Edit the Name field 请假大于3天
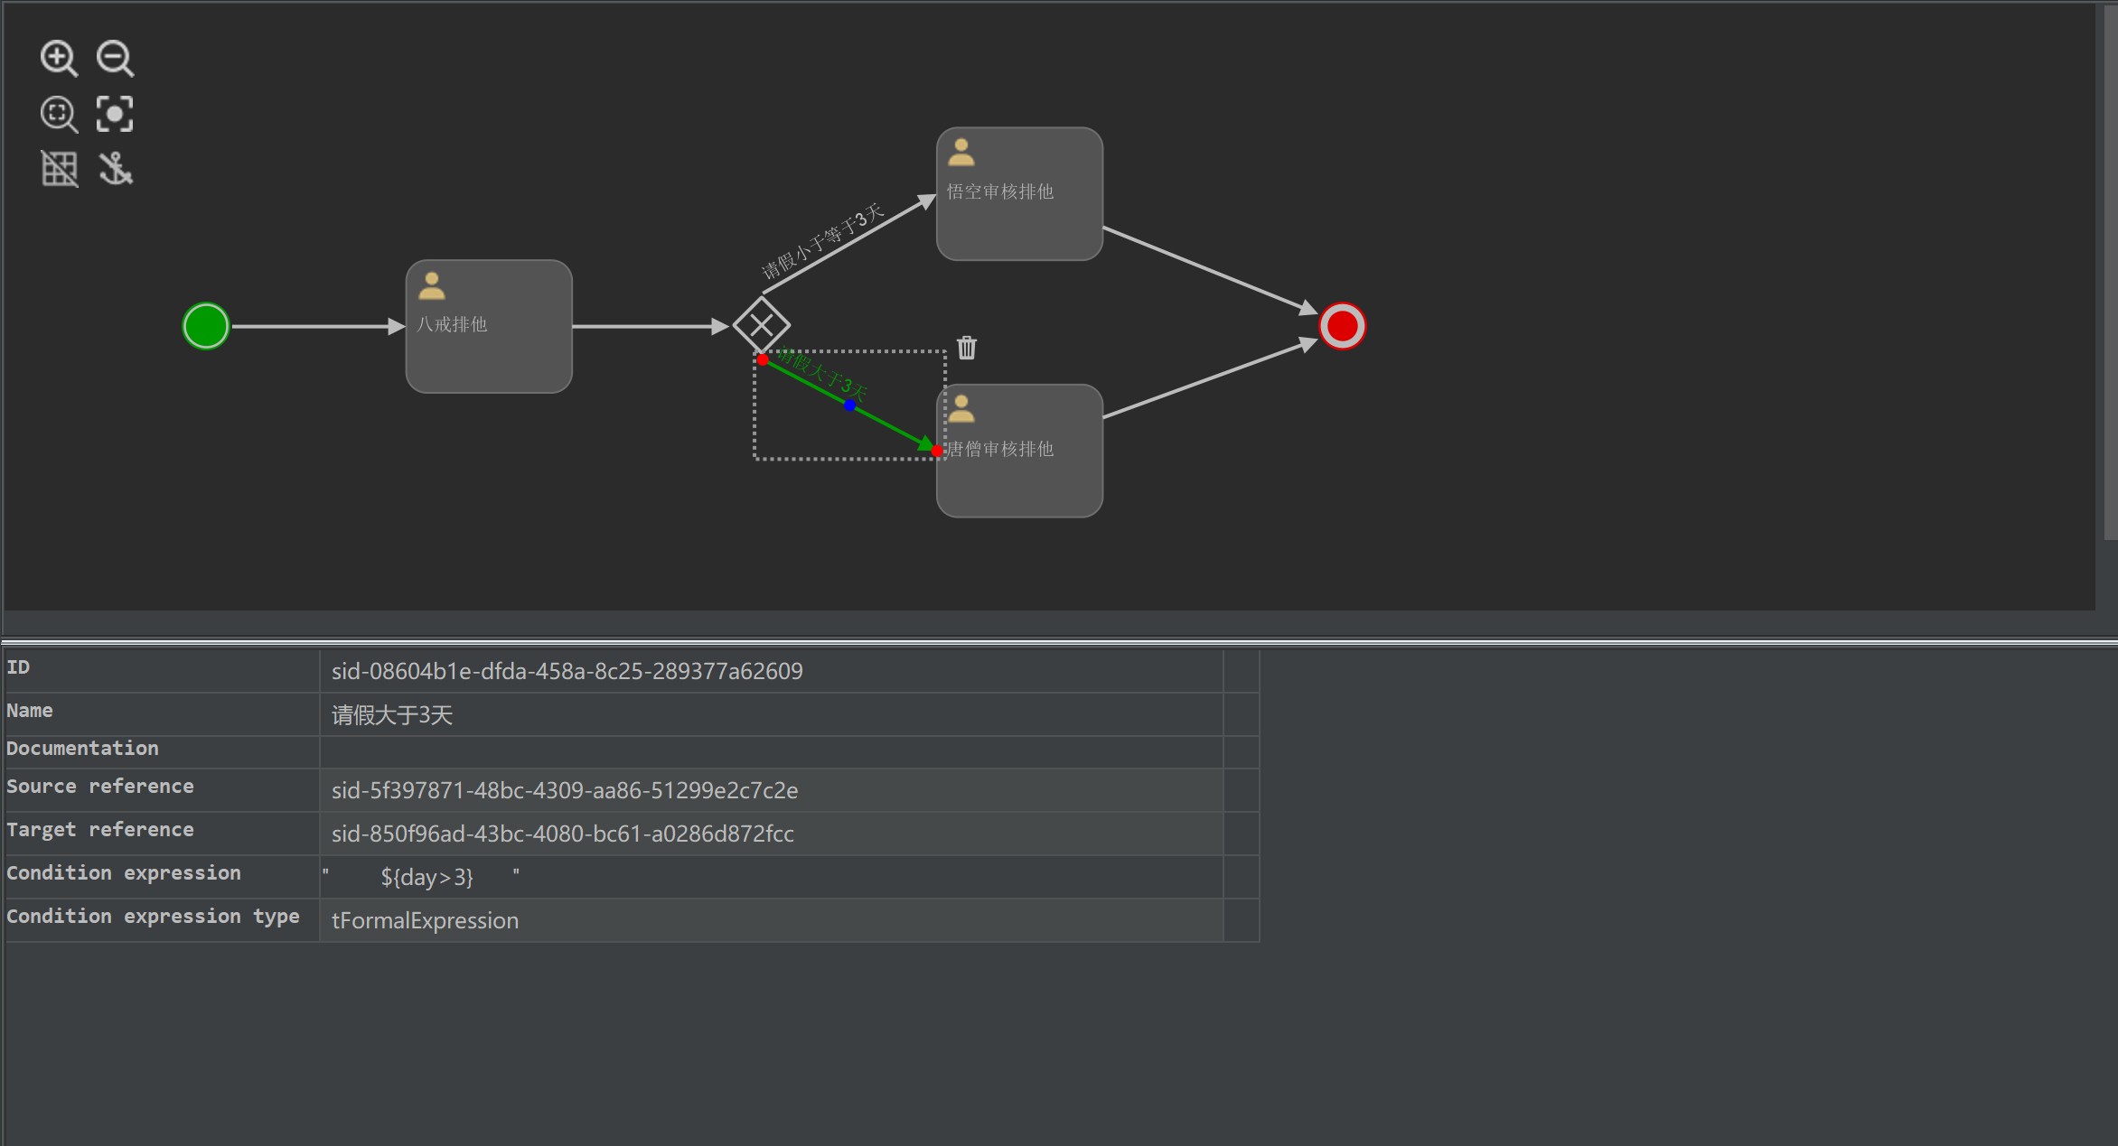Screen dimensions: 2118x1146 (x=771, y=714)
